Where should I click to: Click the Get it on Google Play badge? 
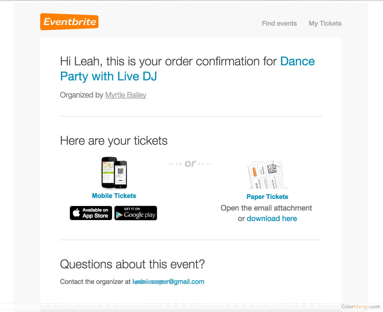[x=136, y=213]
